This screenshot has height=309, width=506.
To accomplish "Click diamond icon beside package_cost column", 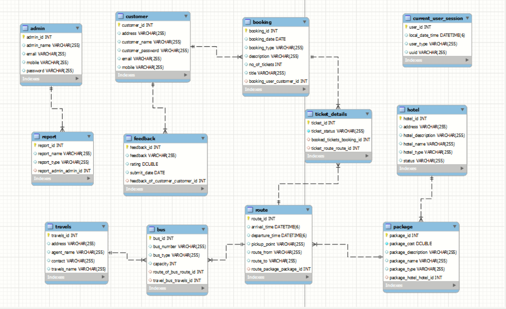I will coord(387,244).
